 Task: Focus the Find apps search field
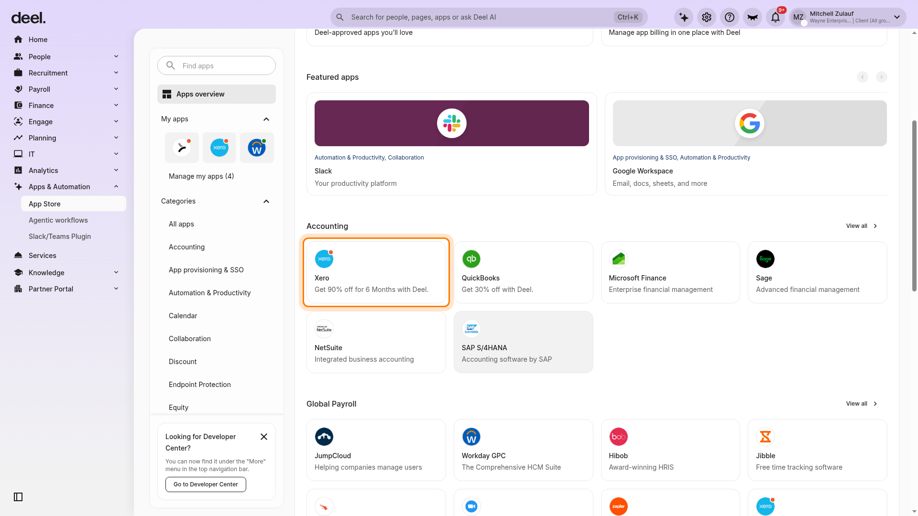coord(217,65)
